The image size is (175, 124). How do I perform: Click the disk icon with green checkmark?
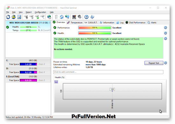click(37, 17)
